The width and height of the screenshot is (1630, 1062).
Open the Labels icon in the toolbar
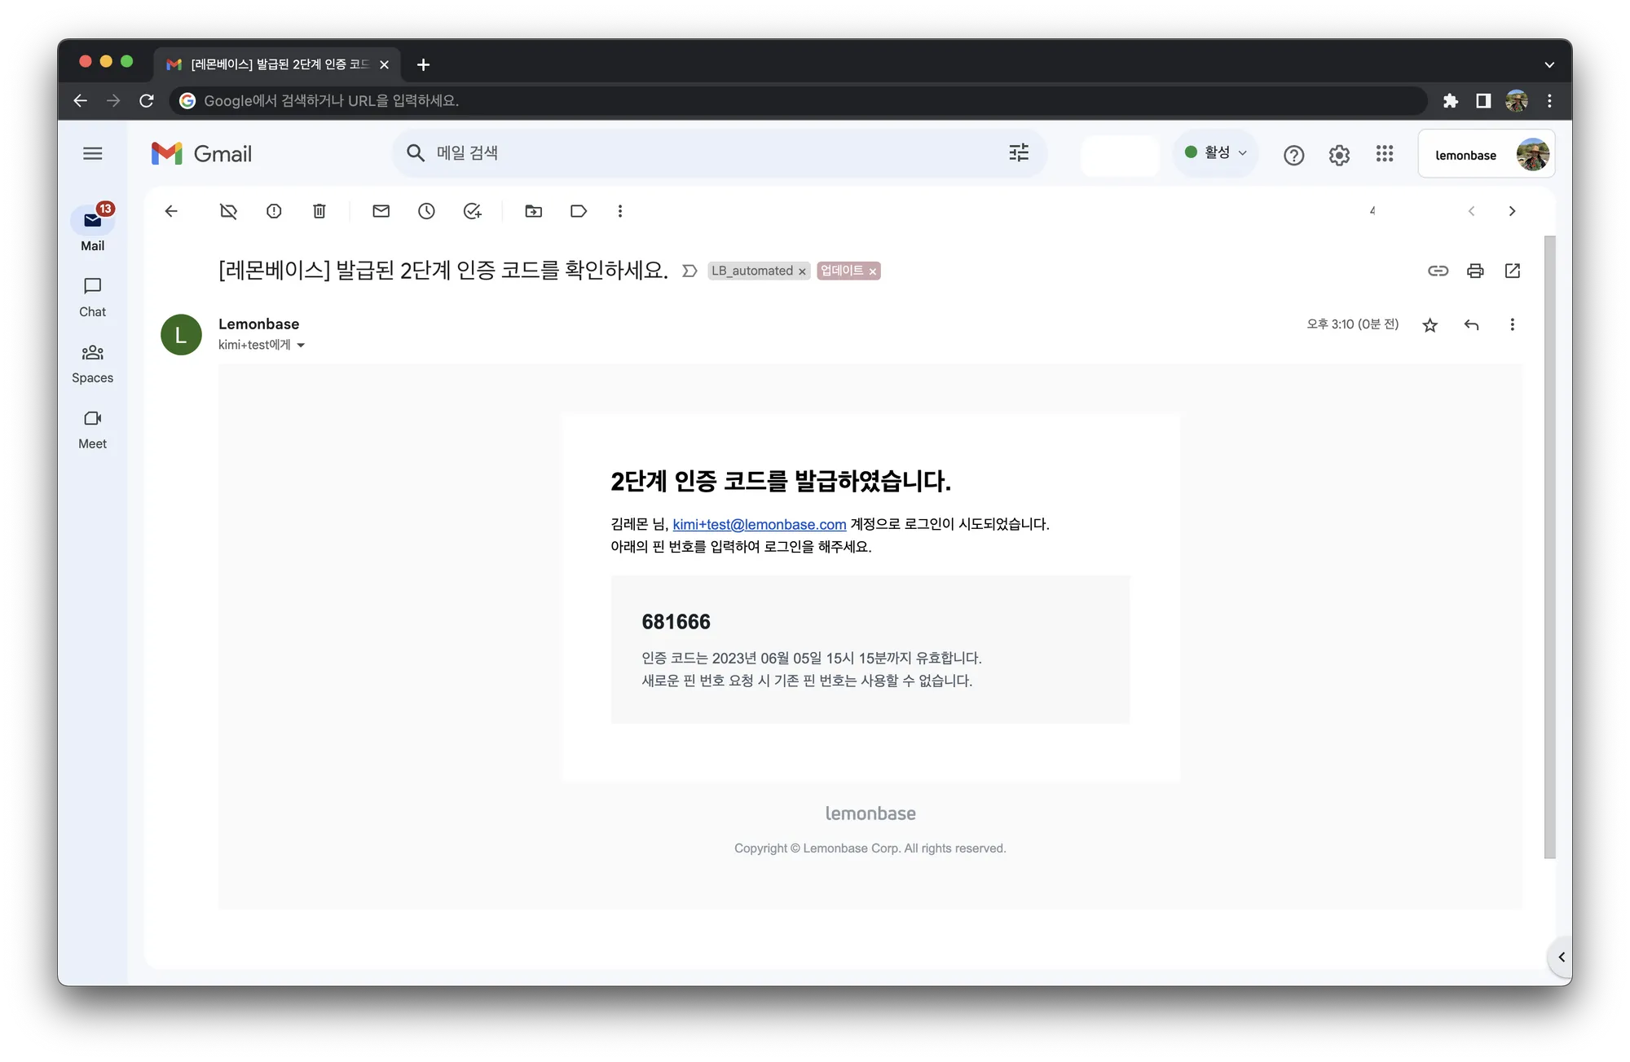click(579, 211)
